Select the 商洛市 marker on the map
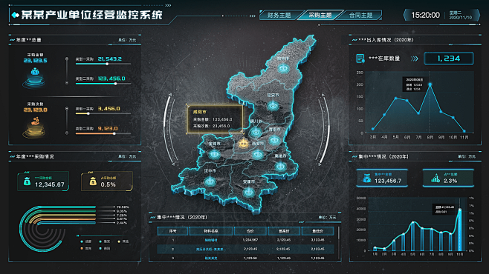Image resolution: width=489 pixels, height=274 pixels. (280, 167)
